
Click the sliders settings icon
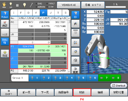click(x=75, y=33)
